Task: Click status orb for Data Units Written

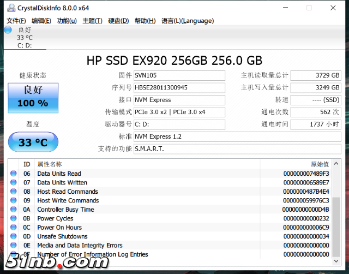Action: [x=14, y=182]
